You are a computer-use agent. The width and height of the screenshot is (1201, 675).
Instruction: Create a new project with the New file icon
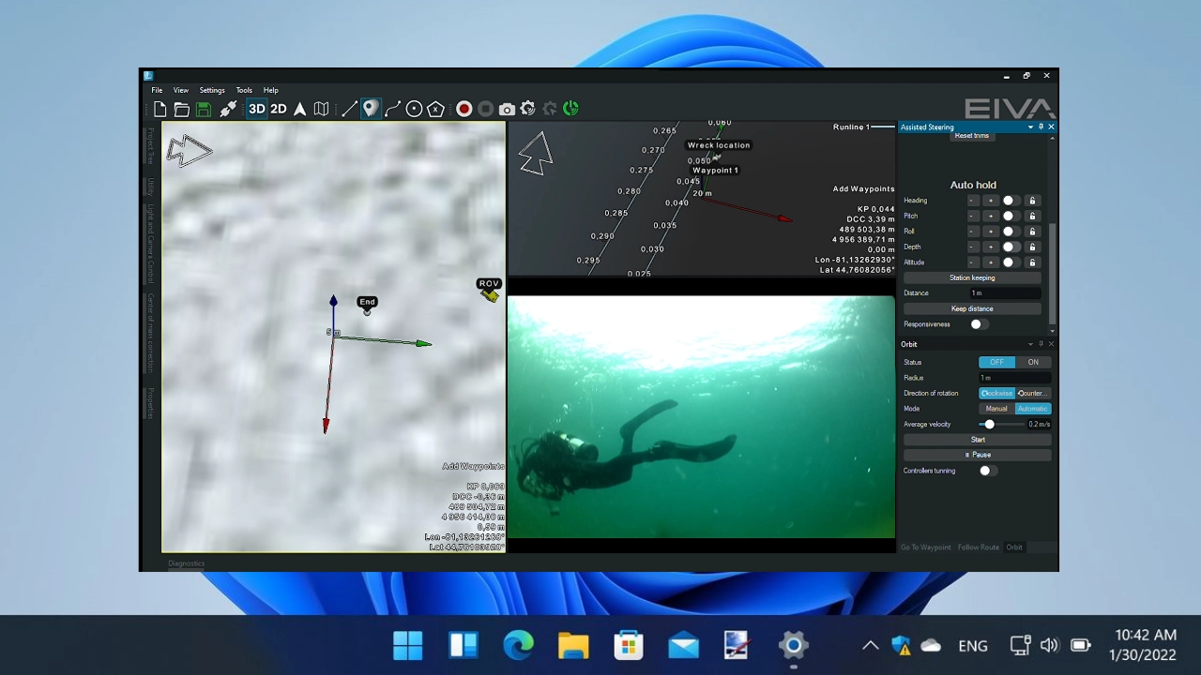coord(160,109)
